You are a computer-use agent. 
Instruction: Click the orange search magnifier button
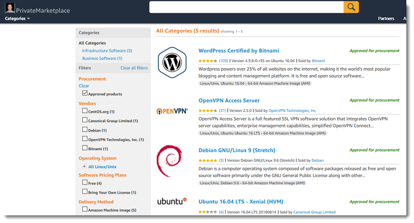(351, 7)
